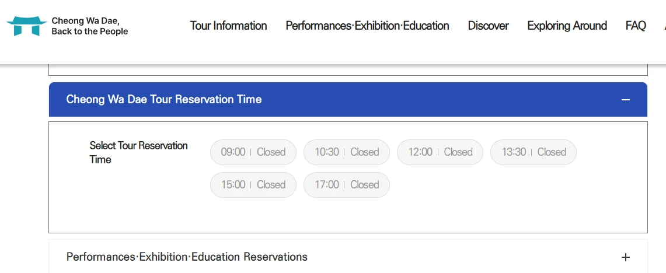
Task: Open Performances·Exhibition·Education in the top navigation
Action: pos(367,26)
